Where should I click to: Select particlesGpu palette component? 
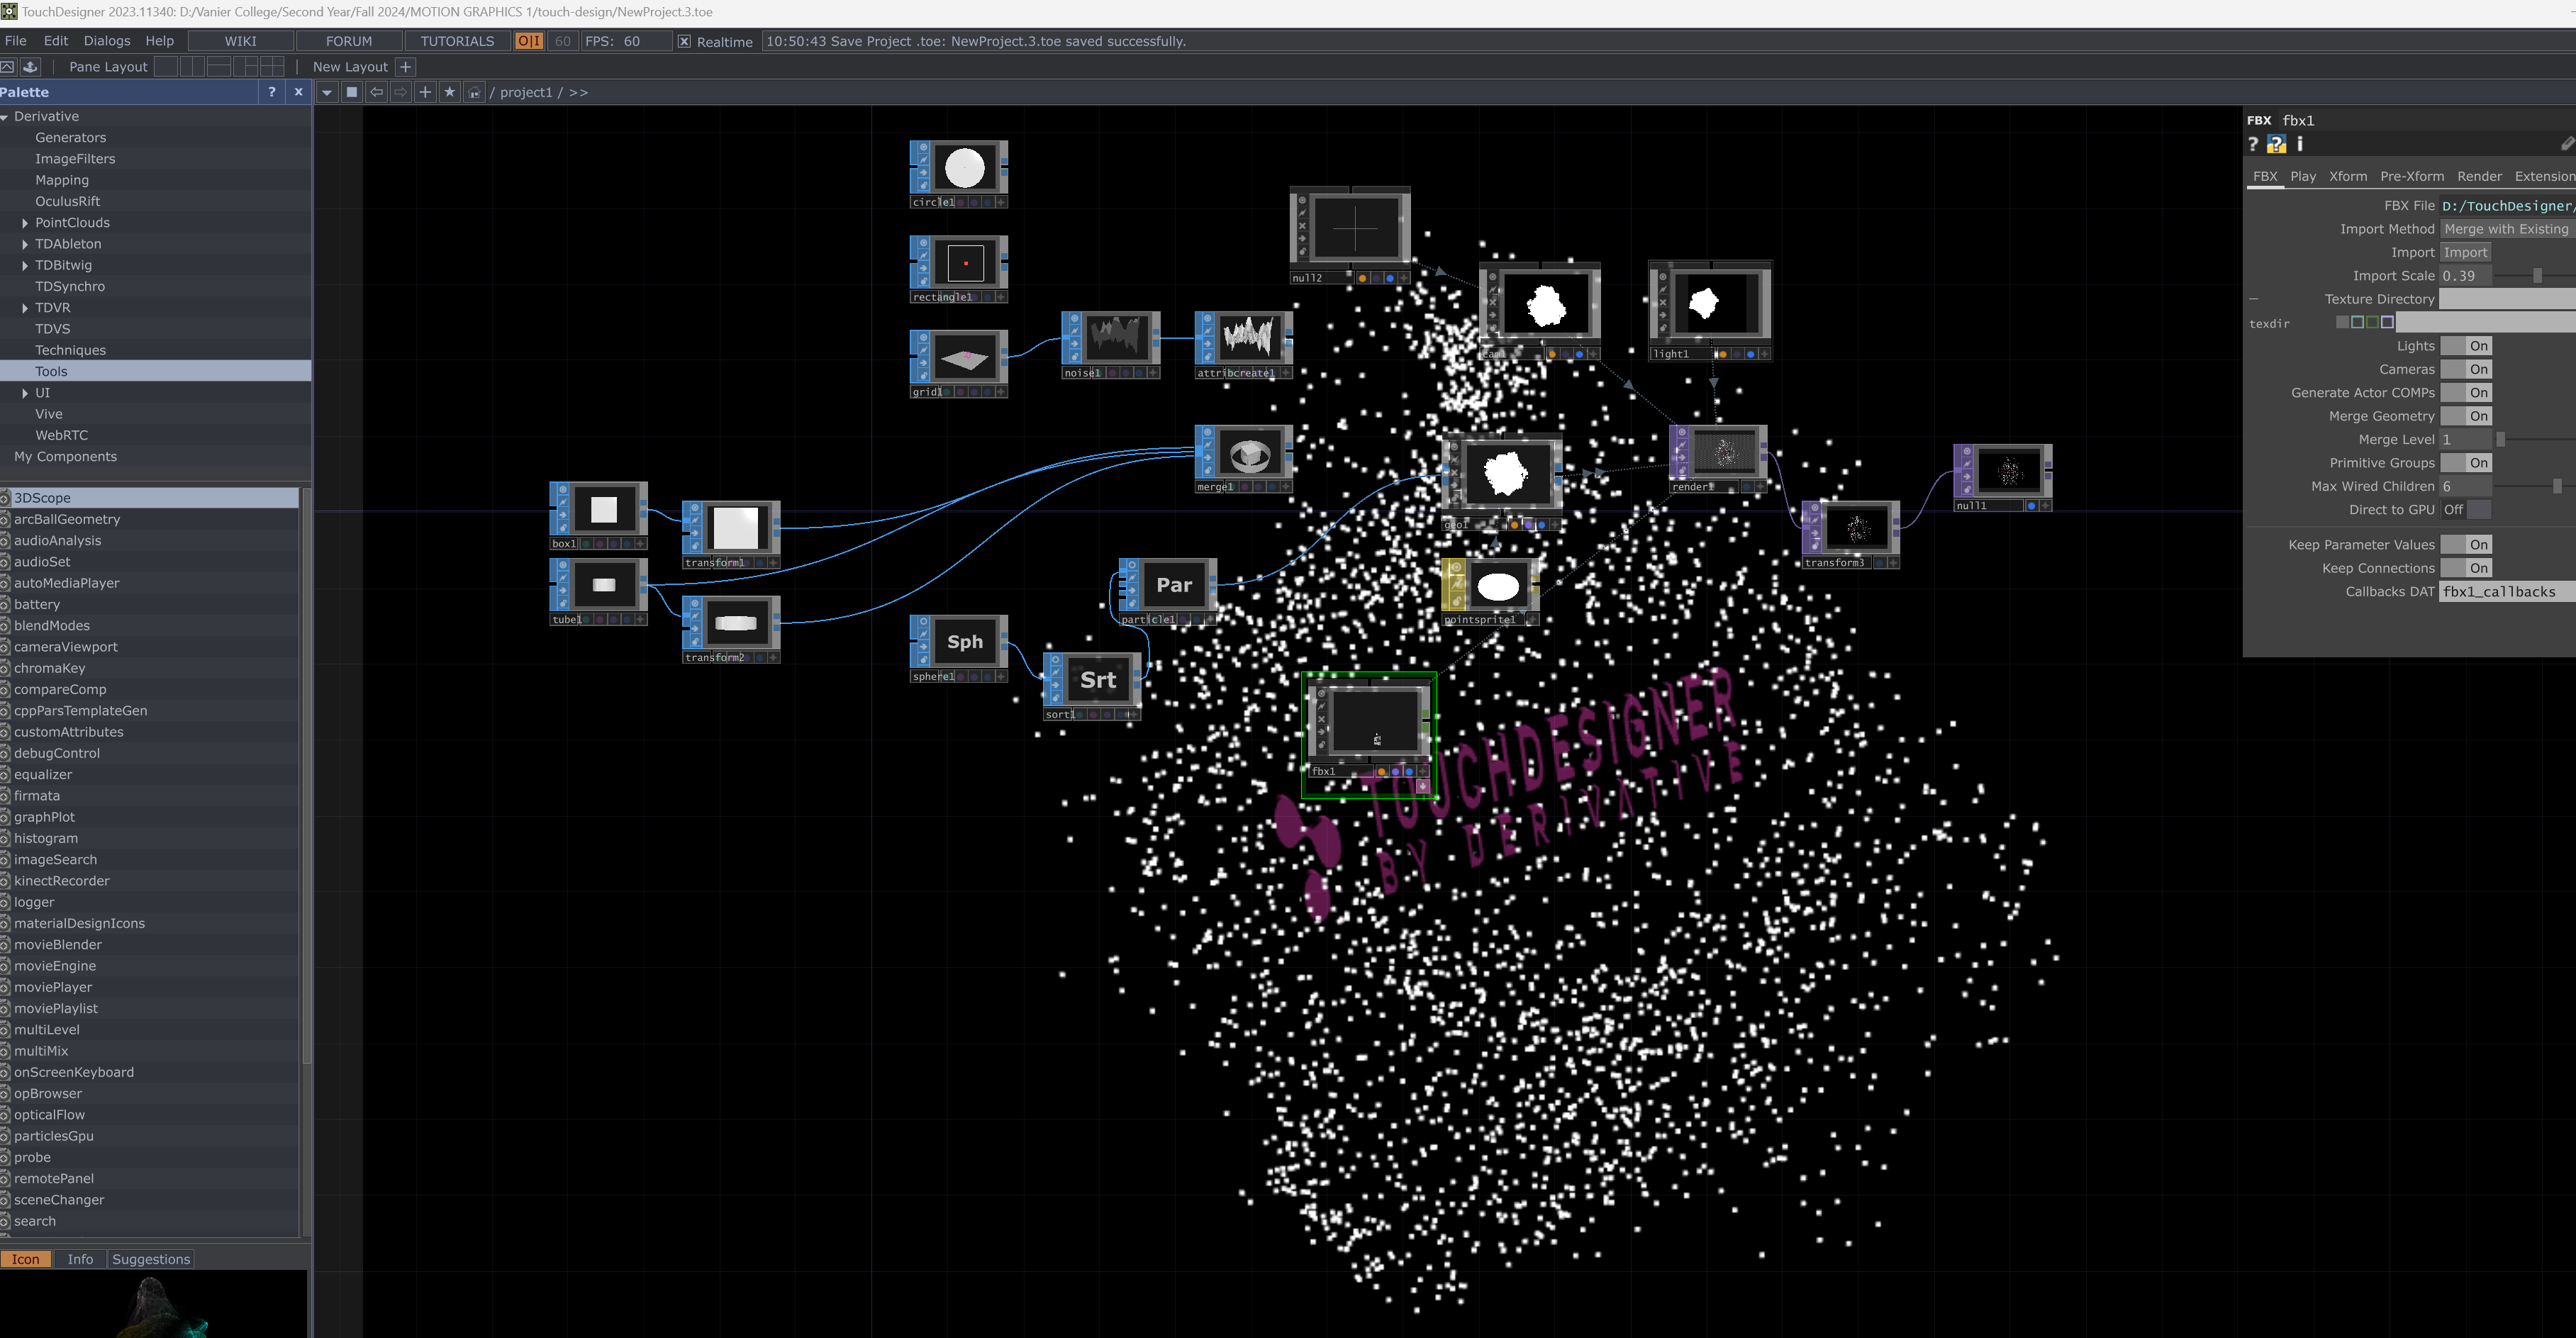(54, 1136)
